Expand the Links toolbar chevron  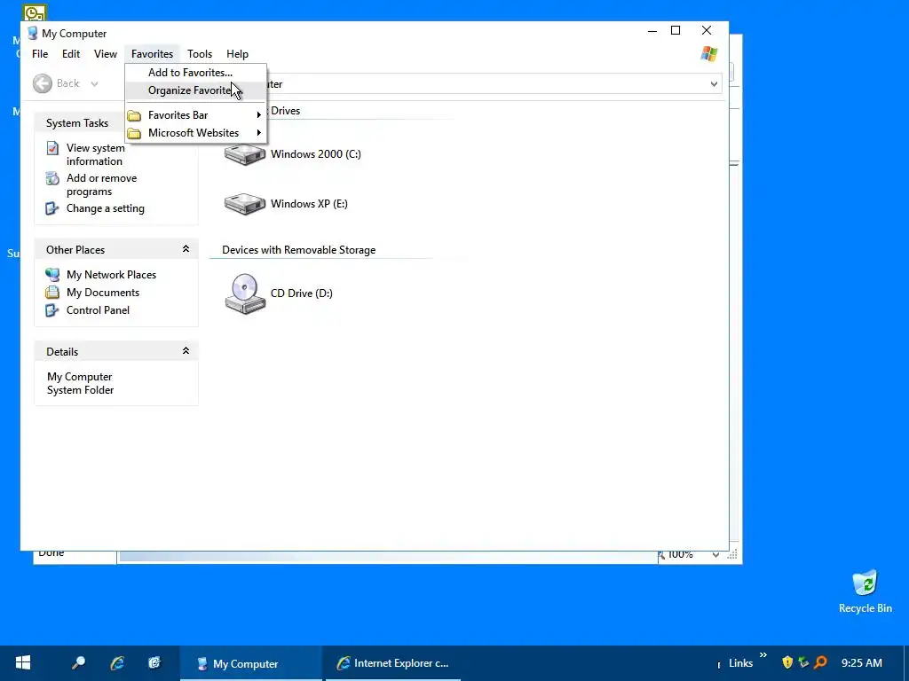point(763,655)
